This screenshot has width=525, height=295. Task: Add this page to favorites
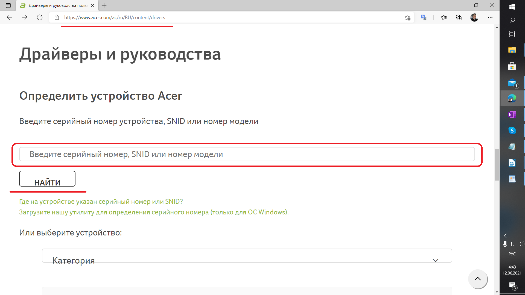407,17
